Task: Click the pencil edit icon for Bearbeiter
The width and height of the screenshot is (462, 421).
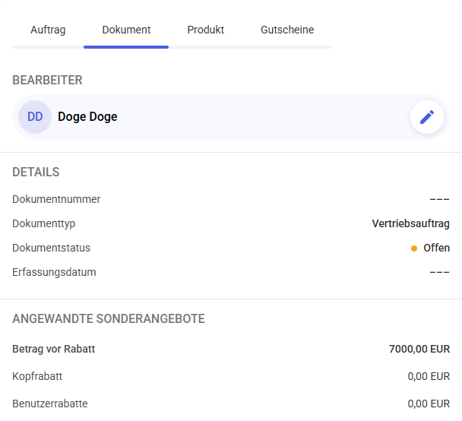Action: [426, 117]
